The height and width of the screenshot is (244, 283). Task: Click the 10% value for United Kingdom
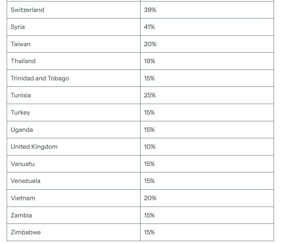(x=150, y=147)
